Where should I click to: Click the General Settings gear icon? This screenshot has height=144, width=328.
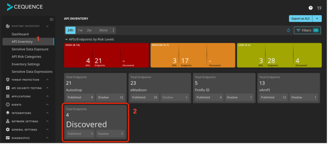[x=8, y=130]
